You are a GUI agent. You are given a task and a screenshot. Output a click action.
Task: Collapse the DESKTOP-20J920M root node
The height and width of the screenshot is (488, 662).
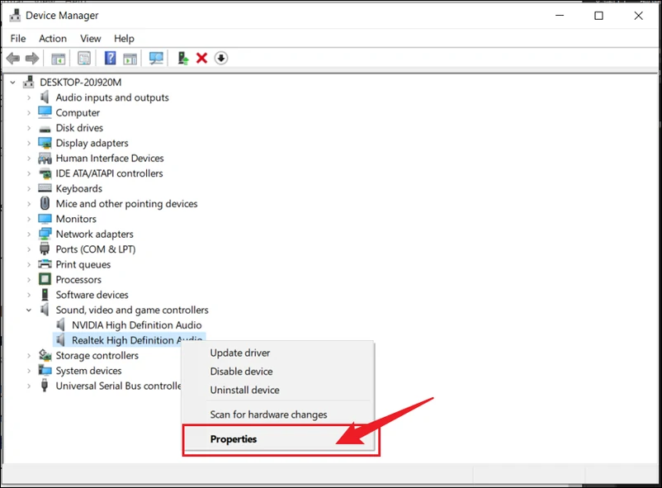tap(13, 82)
